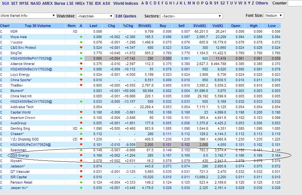Click the up arrow beside Loyz Energy
The height and width of the screenshot is (195, 302).
click(81, 74)
